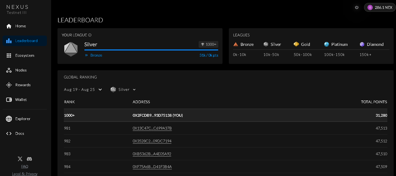This screenshot has width=396, height=176.
Task: Open address 0XF75A6B...D41F3B4A
Action: [x=152, y=167]
